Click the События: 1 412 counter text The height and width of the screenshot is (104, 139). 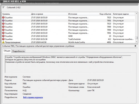tap(14, 7)
